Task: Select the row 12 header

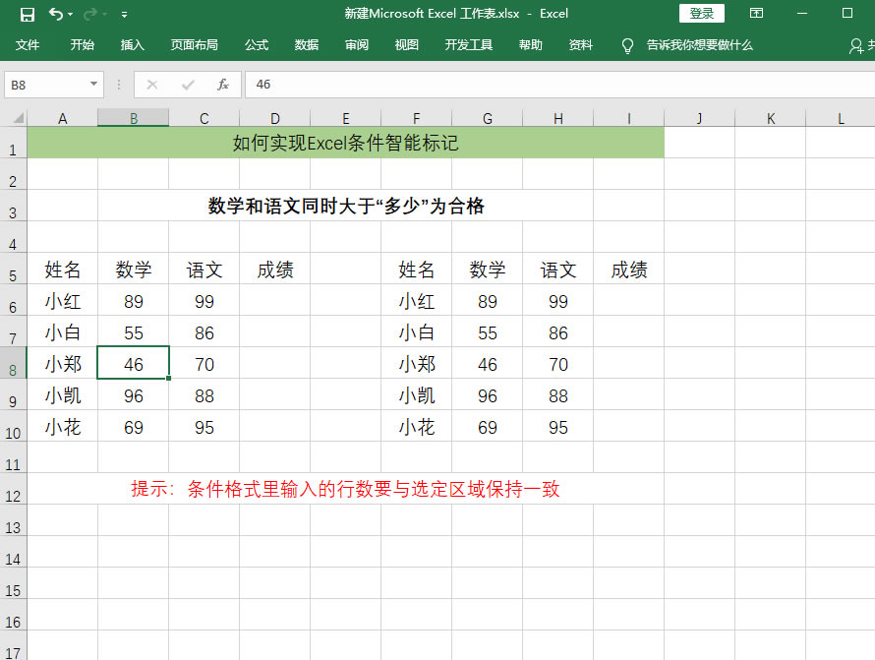Action: click(13, 496)
